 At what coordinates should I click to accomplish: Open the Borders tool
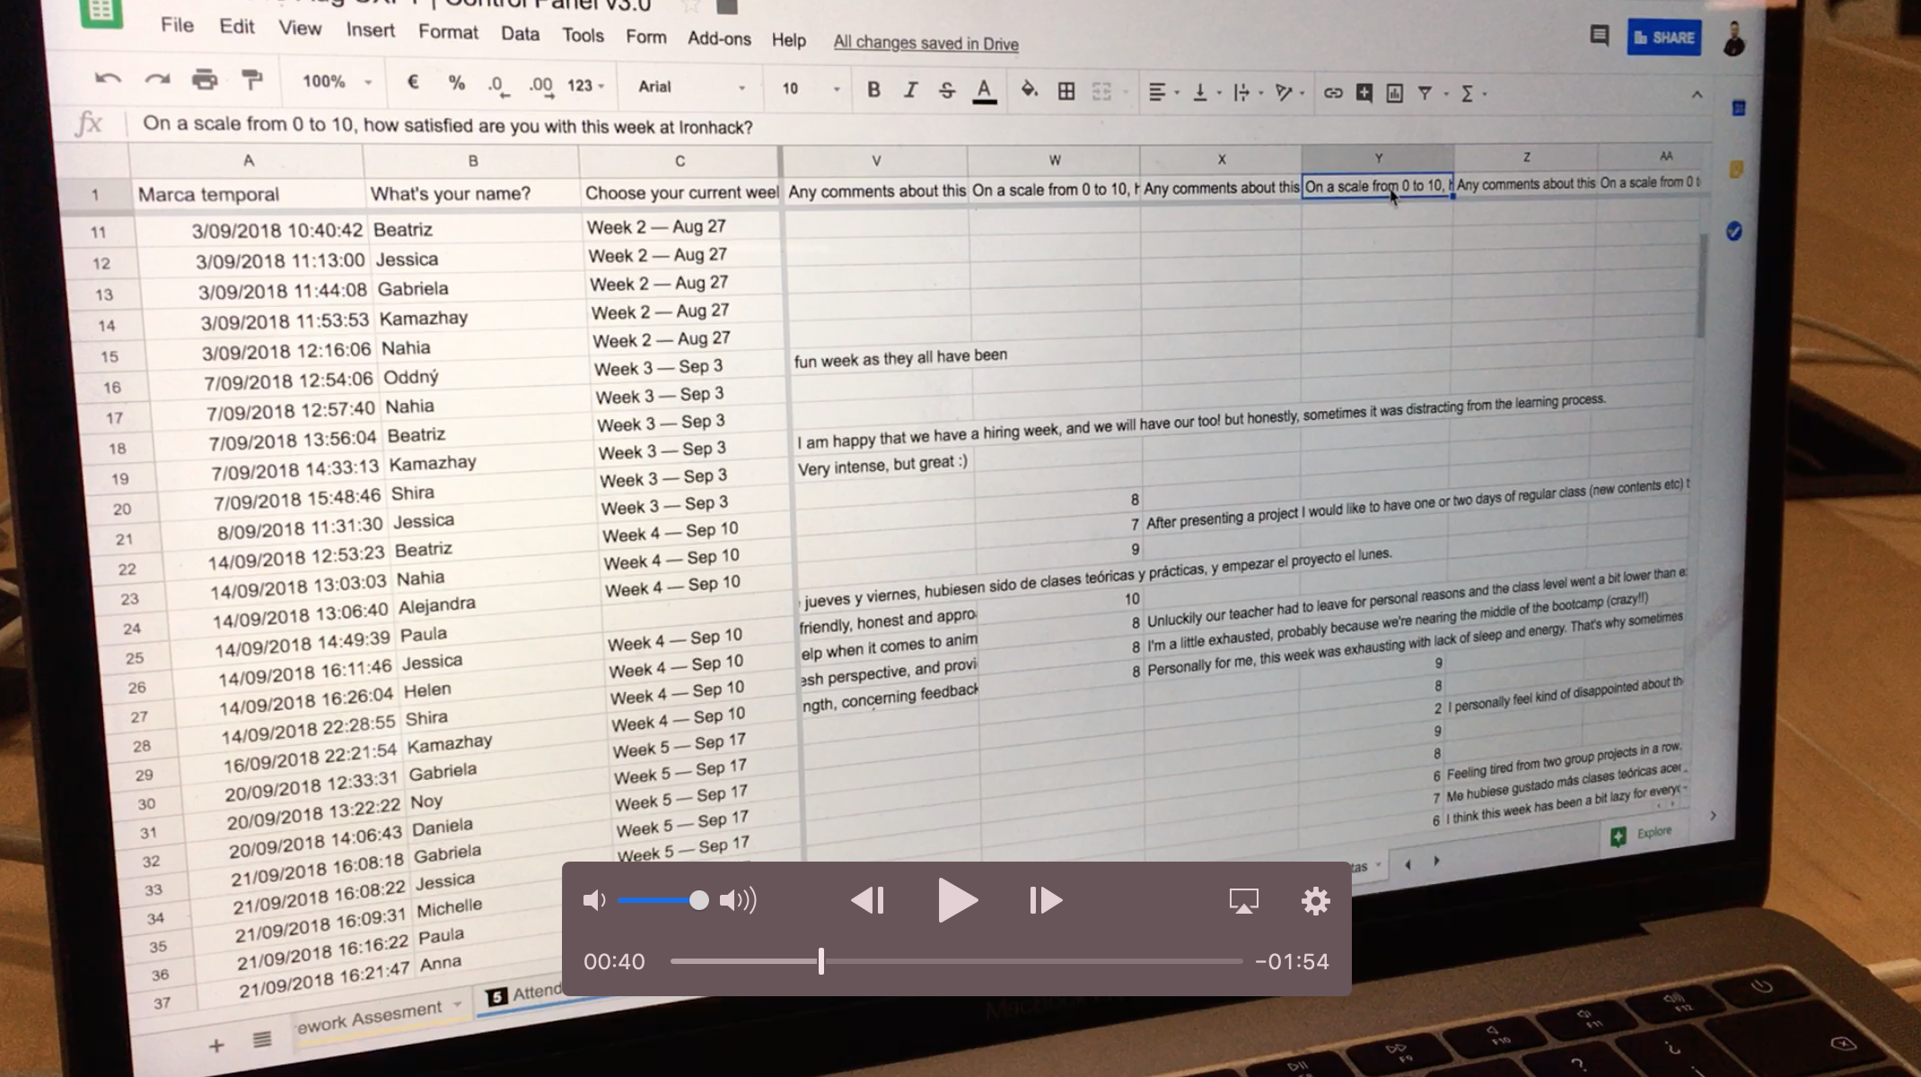click(1066, 92)
